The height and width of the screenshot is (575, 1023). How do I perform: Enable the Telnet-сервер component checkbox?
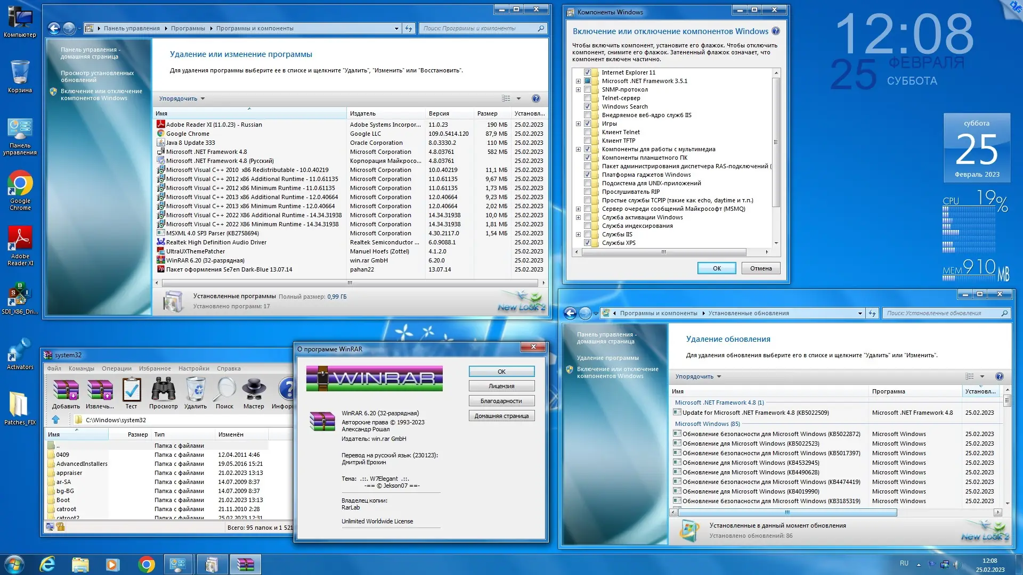point(587,98)
